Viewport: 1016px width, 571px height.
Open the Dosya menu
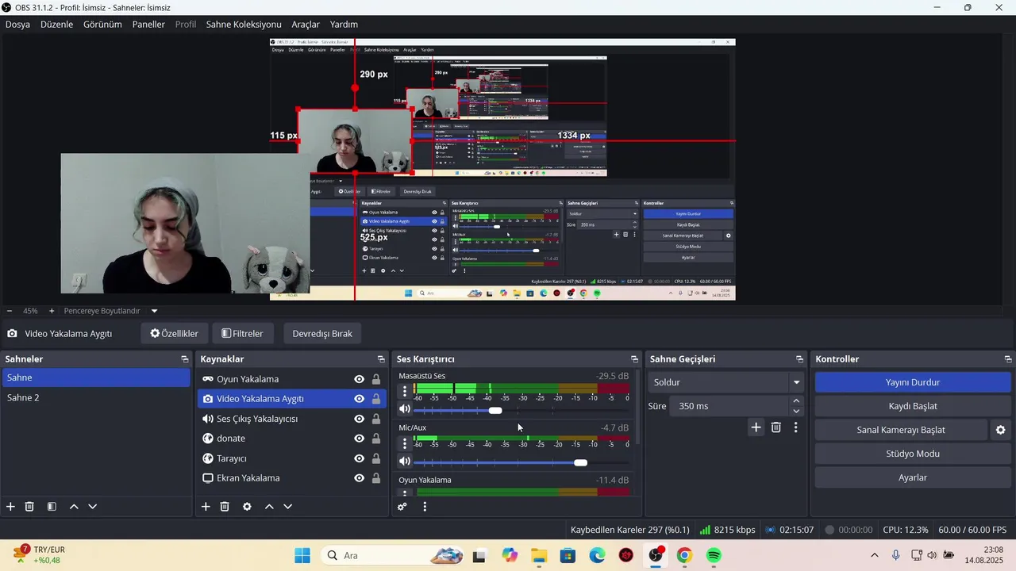(x=17, y=25)
